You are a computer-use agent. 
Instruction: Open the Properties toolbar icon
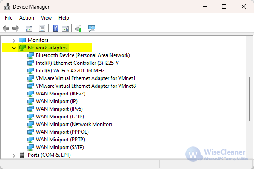pos(42,28)
